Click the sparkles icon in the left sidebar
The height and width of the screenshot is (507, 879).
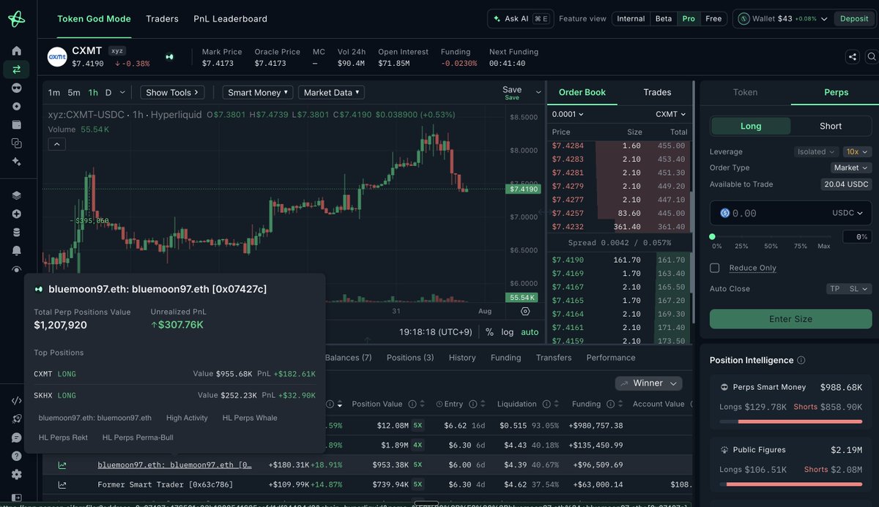(16, 162)
